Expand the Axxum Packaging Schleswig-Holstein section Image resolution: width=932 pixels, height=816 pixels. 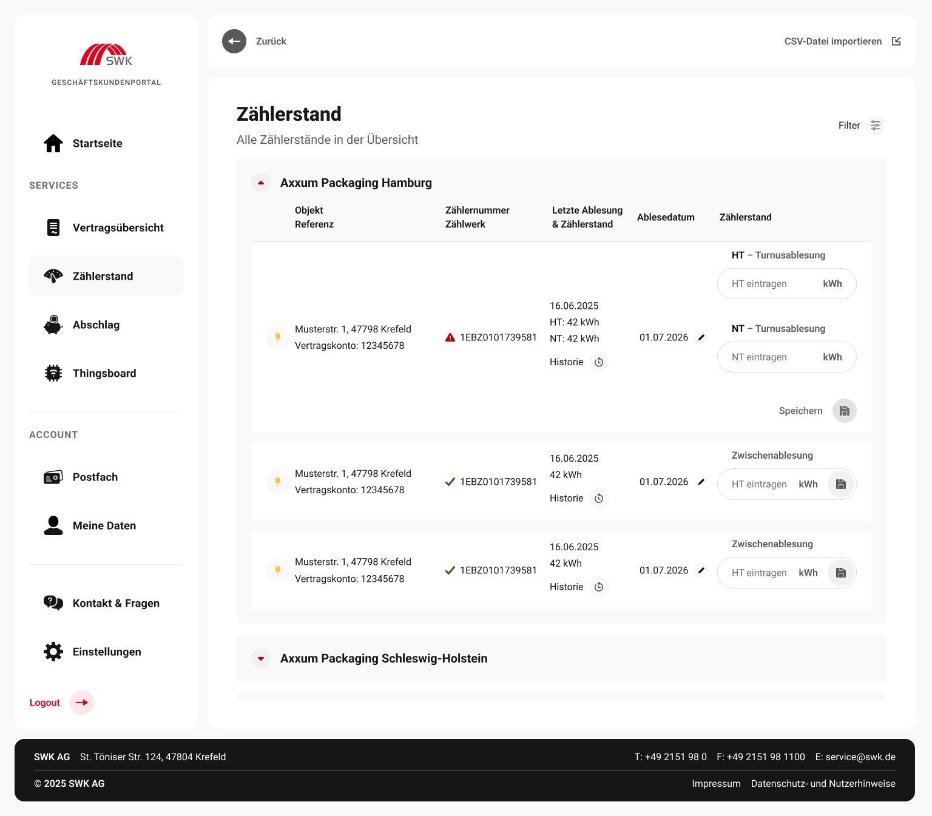pos(261,658)
